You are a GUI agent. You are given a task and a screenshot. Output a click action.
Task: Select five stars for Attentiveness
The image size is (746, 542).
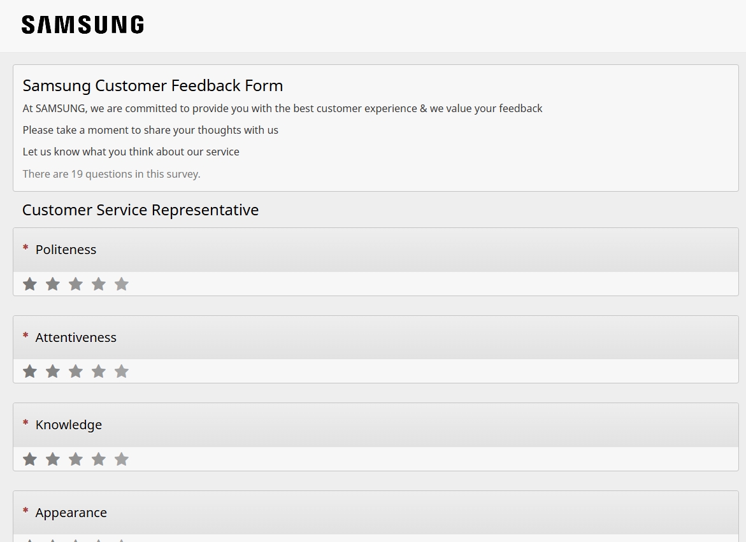pyautogui.click(x=122, y=371)
